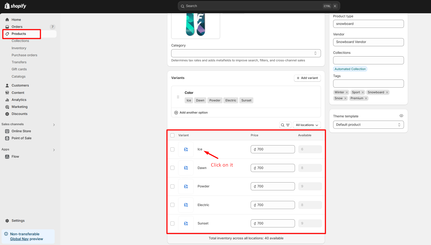
Task: Open the All locations dropdown
Action: 307,125
